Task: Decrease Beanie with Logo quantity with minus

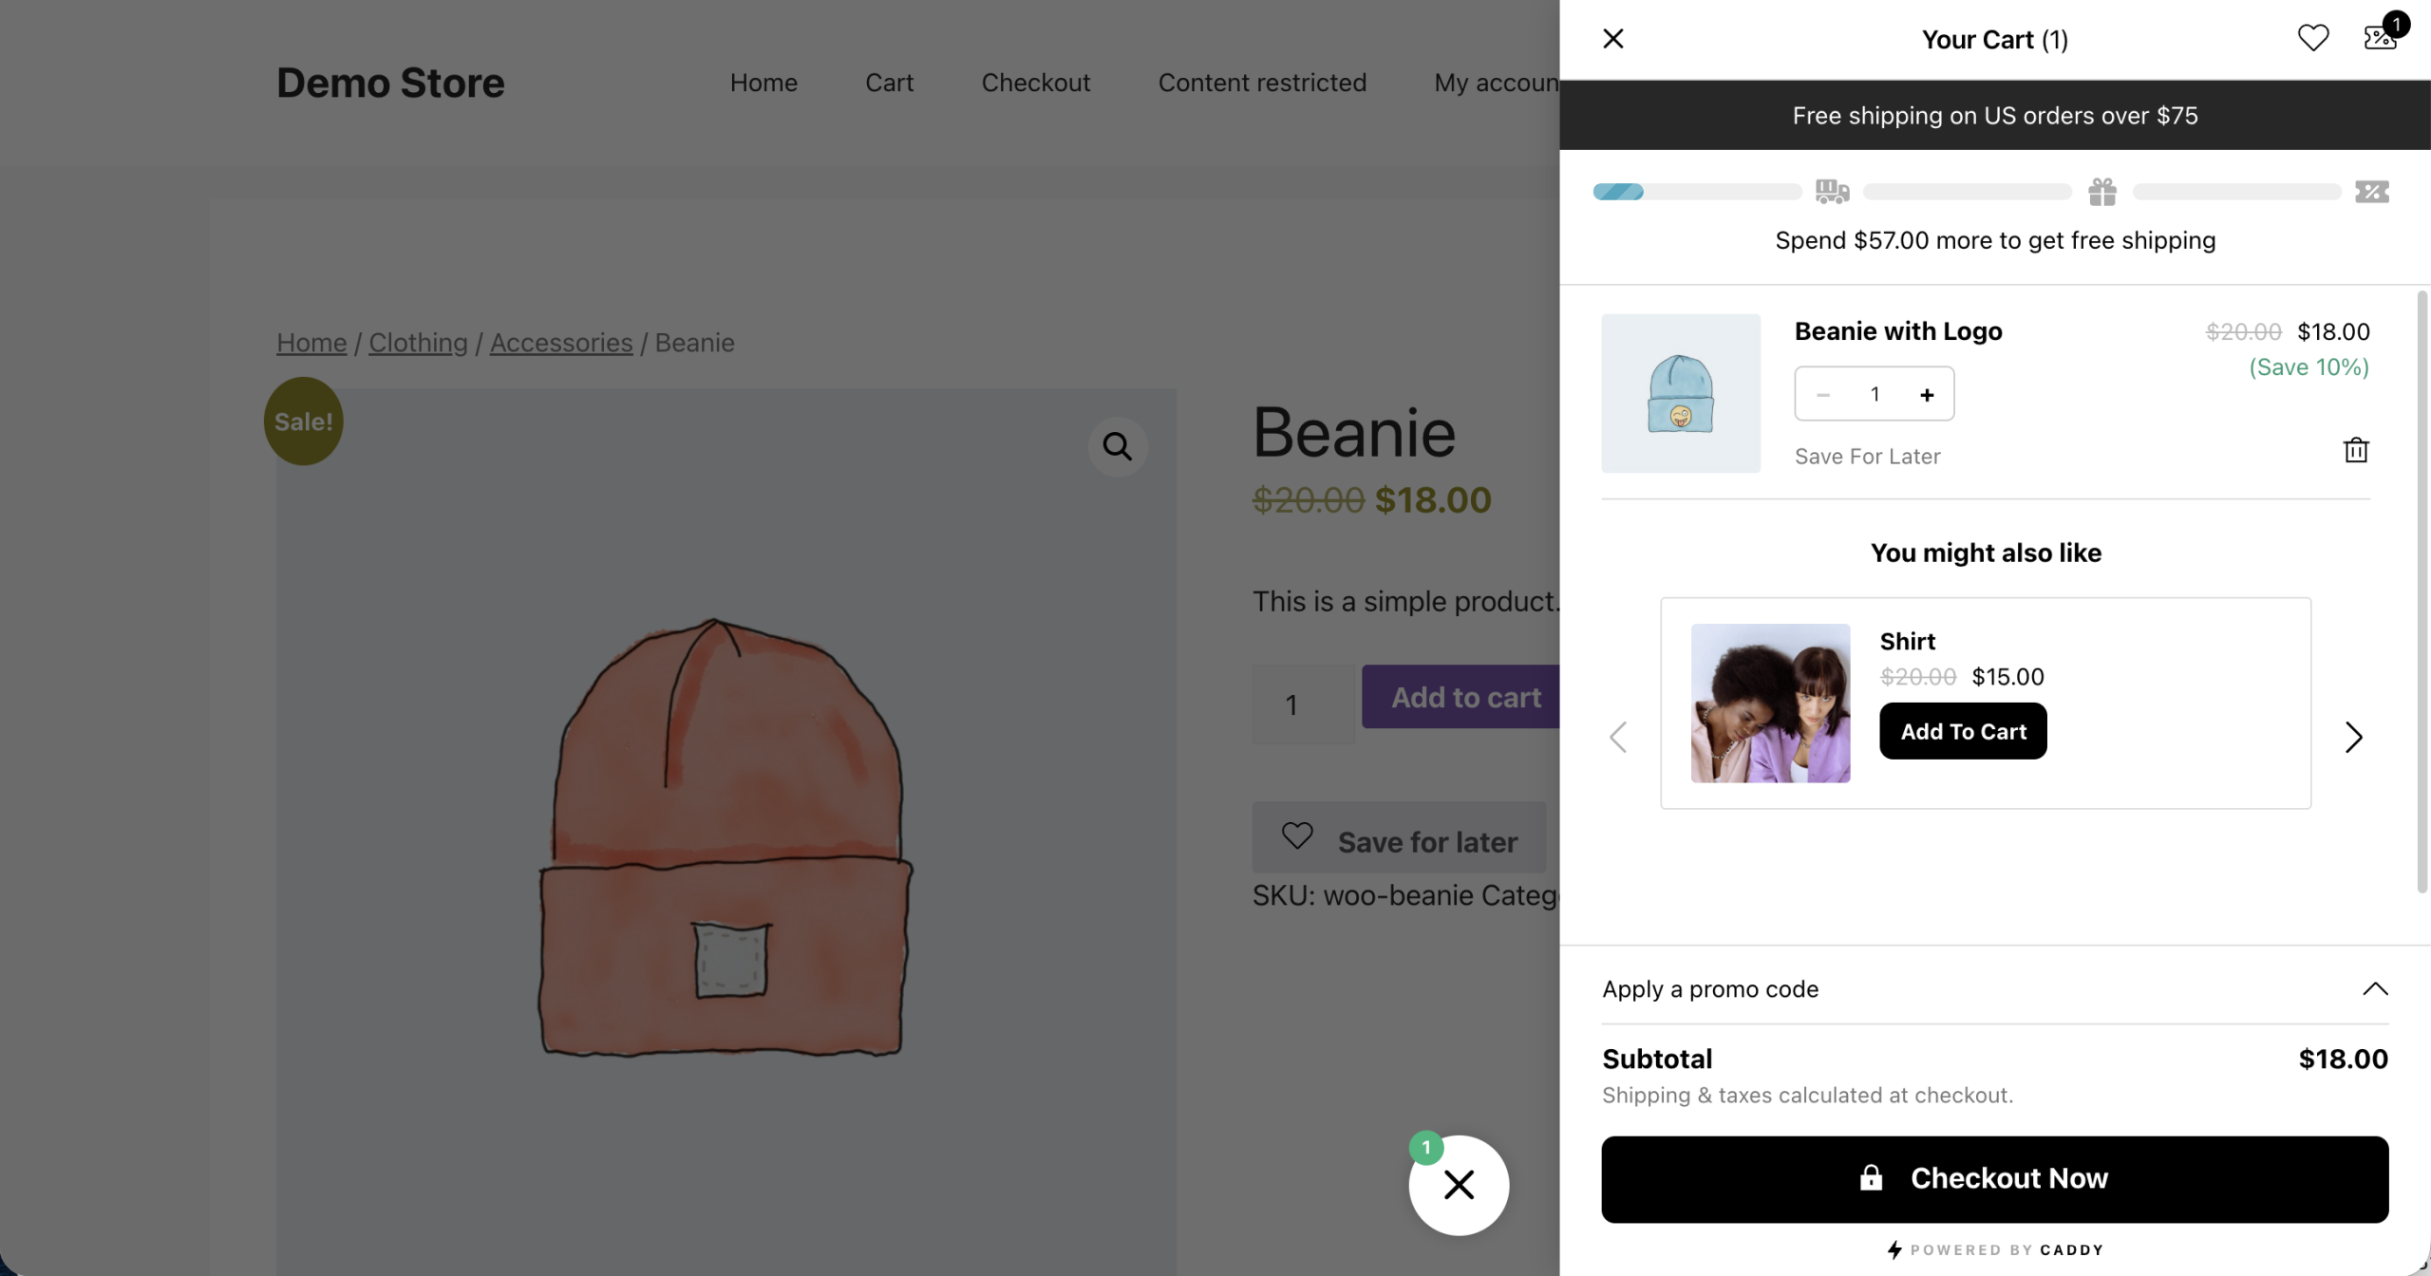Action: point(1823,394)
